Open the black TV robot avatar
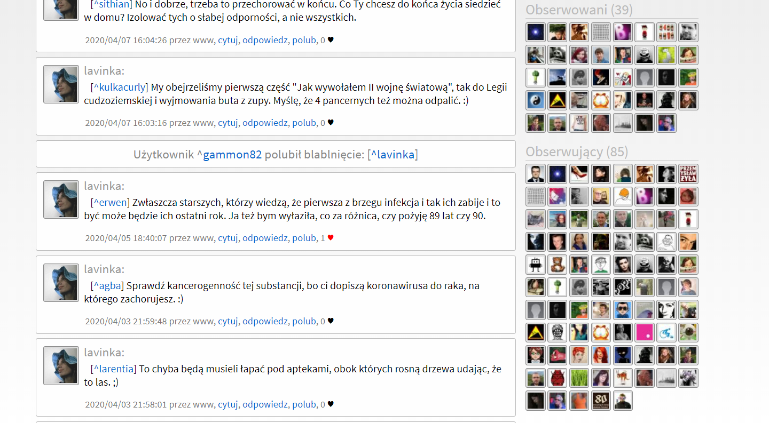 (536, 265)
